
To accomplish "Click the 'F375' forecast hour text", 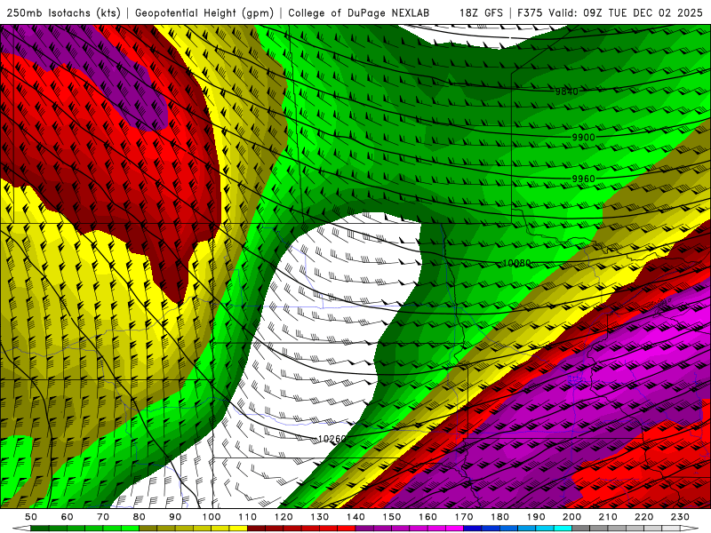I will point(529,12).
